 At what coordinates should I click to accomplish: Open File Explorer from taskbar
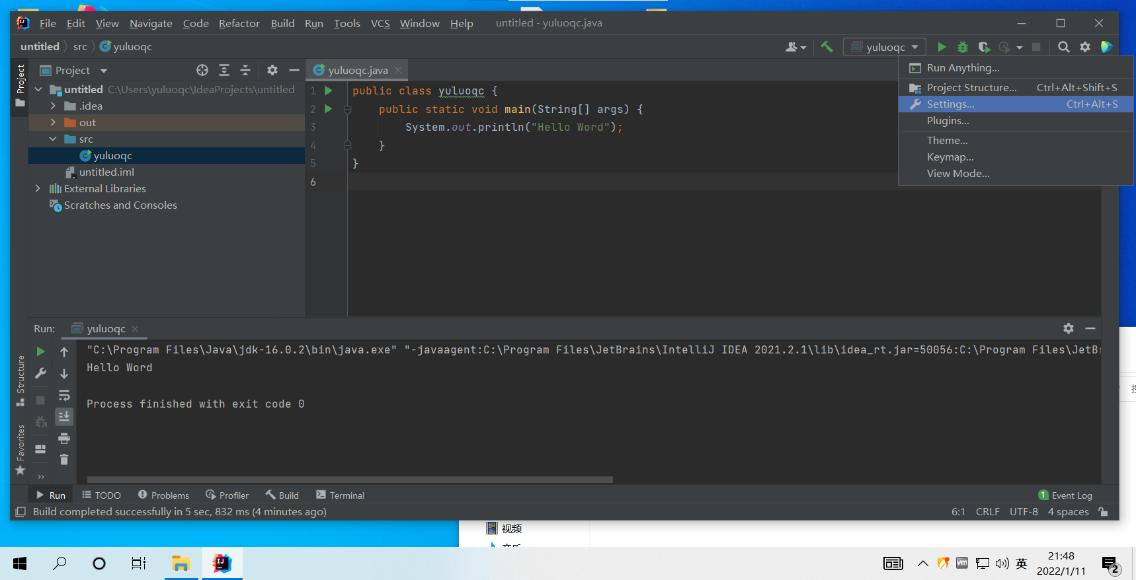pos(181,563)
